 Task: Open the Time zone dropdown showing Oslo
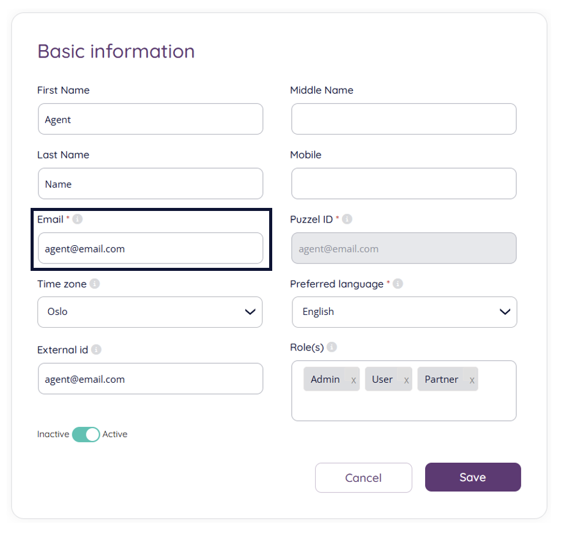point(150,312)
